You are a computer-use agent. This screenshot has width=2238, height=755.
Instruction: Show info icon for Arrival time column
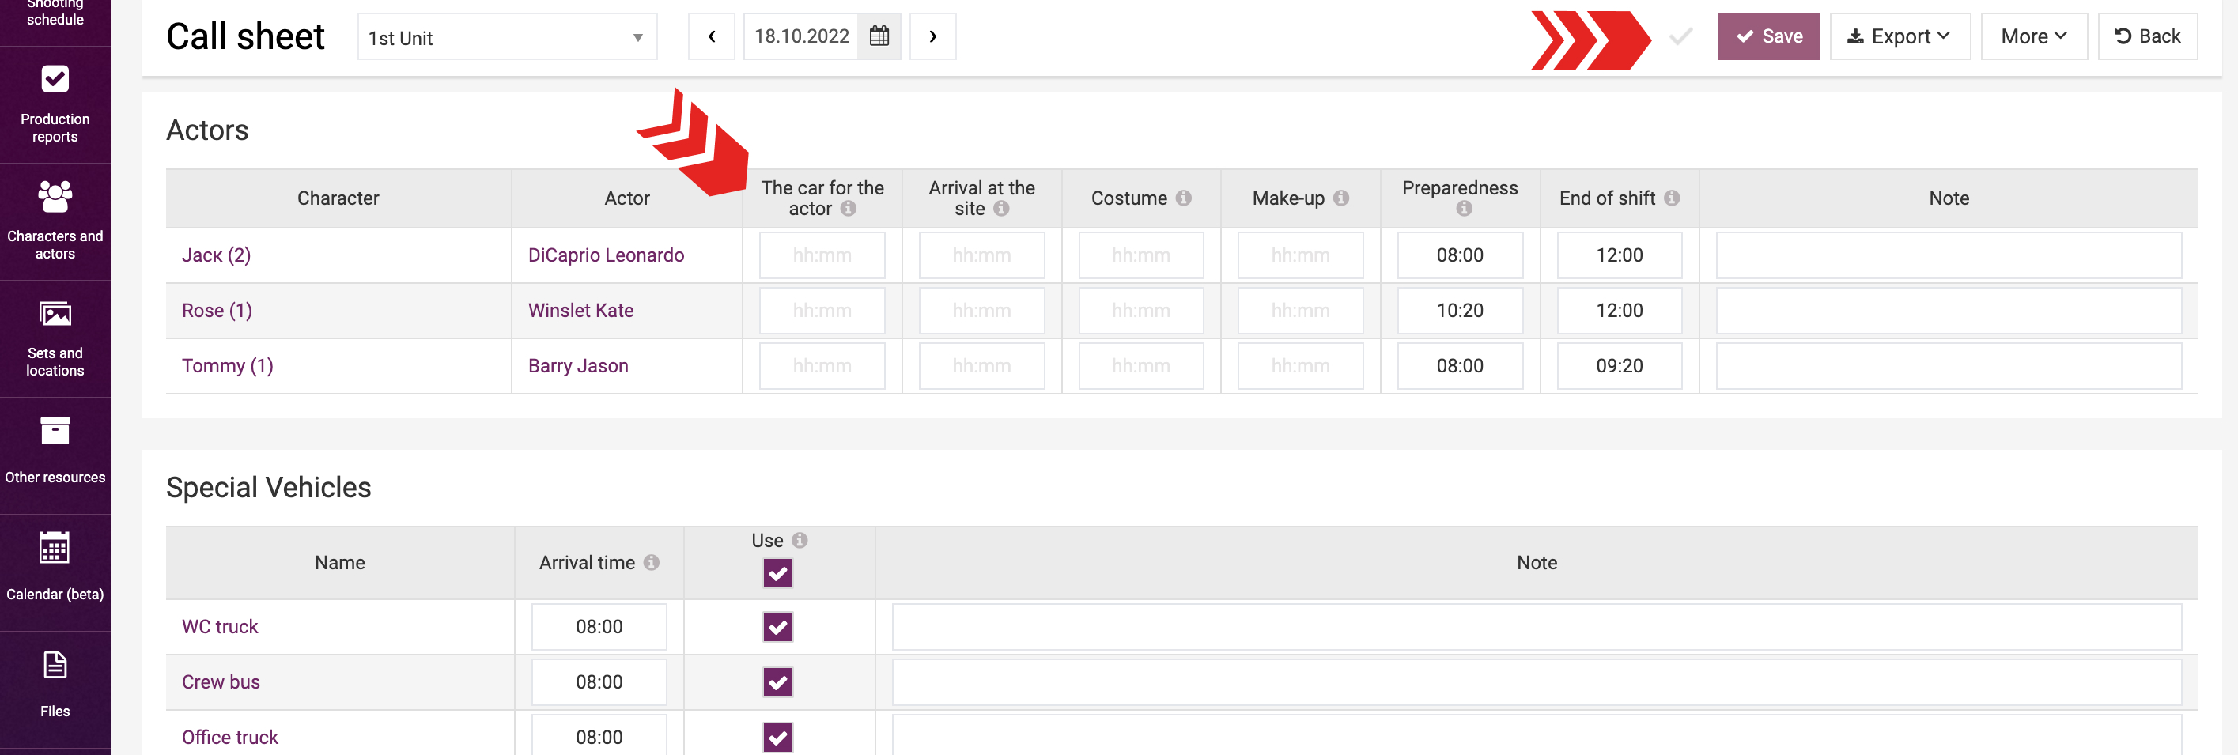[651, 563]
